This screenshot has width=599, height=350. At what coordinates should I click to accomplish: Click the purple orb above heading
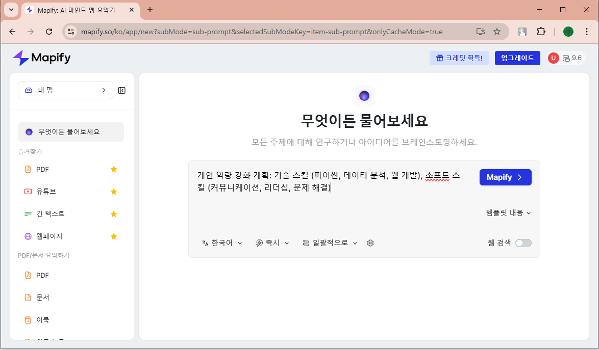tap(364, 96)
